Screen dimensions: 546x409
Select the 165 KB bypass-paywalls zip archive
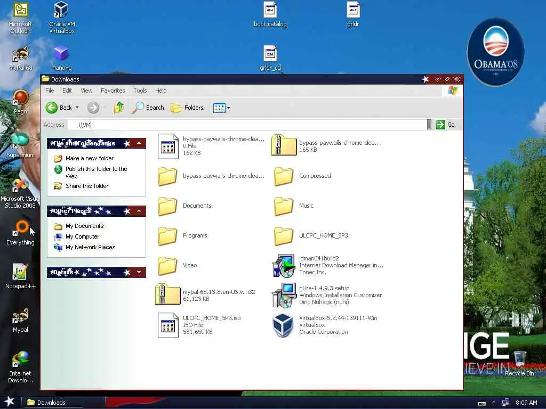[326, 146]
